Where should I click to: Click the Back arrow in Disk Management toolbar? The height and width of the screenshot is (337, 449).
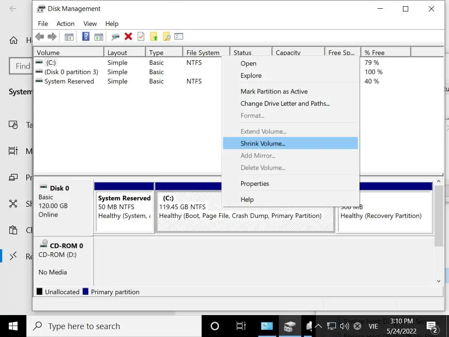click(39, 37)
